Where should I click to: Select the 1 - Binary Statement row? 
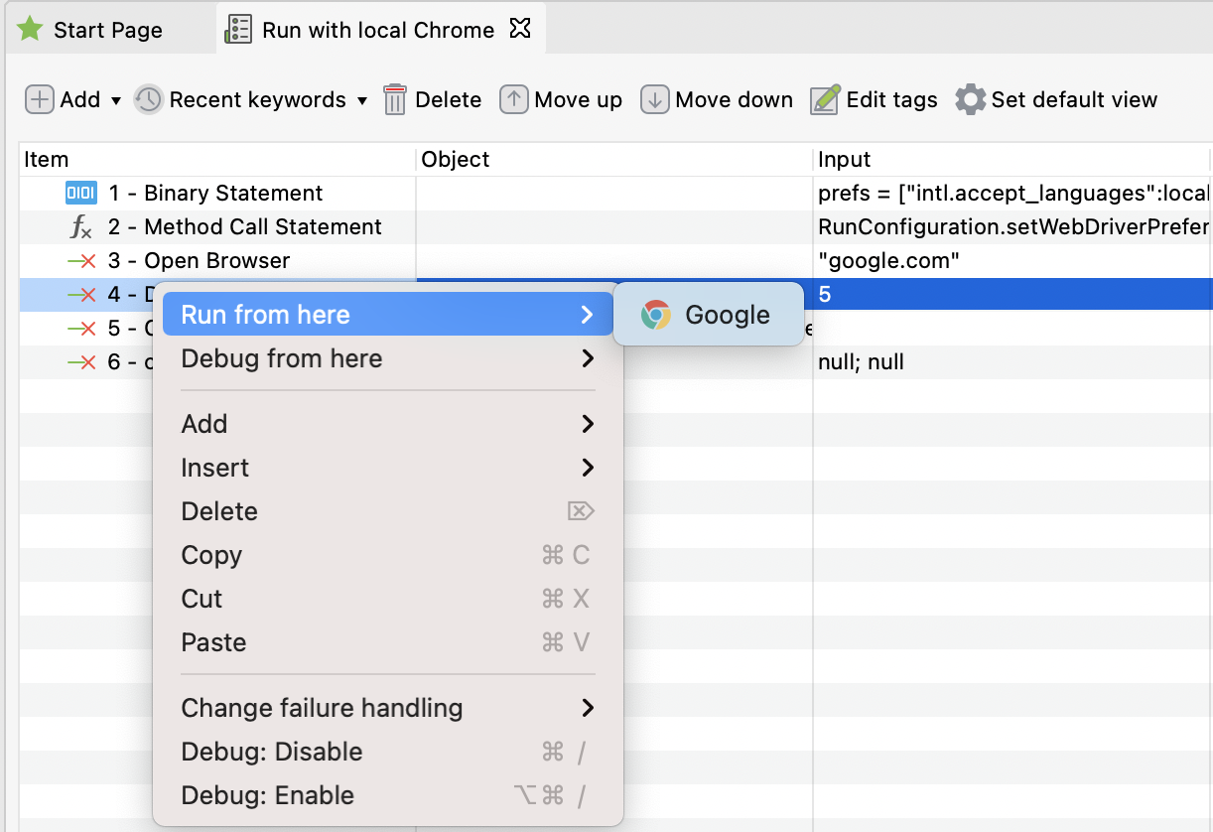(x=215, y=194)
